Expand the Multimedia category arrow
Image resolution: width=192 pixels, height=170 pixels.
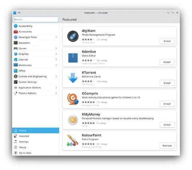click(56, 65)
